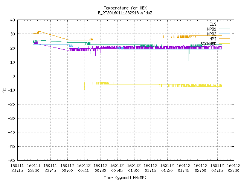Screen dimensions: 241x181
Task: Click the NPD2 legend label
Action: (x=212, y=34)
